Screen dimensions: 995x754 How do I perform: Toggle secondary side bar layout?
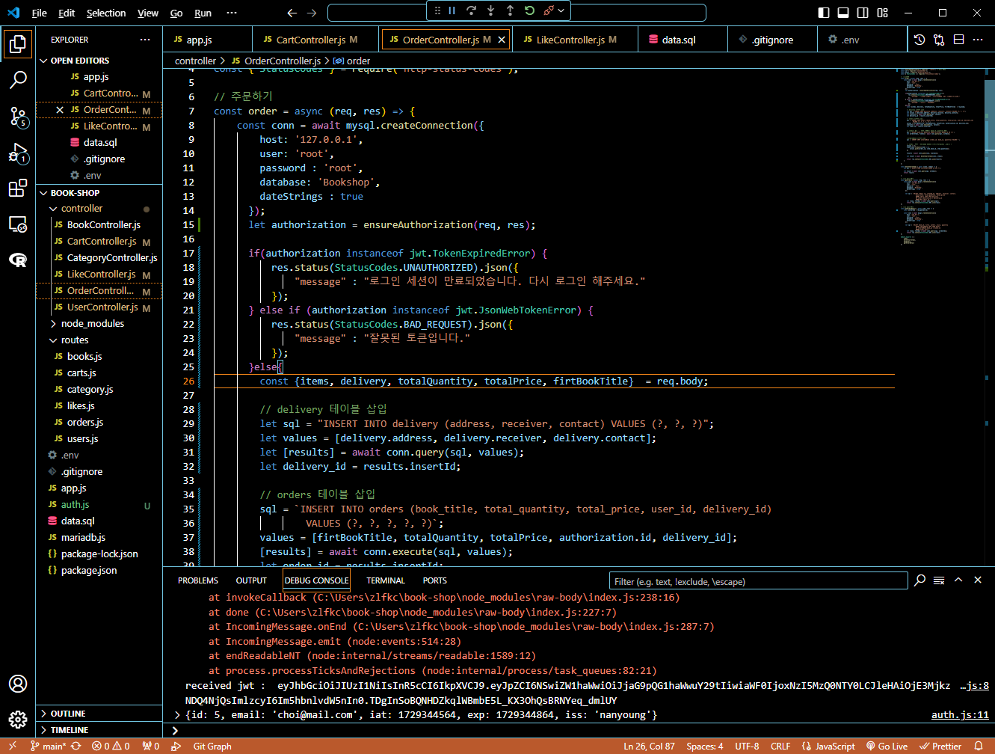(x=863, y=13)
